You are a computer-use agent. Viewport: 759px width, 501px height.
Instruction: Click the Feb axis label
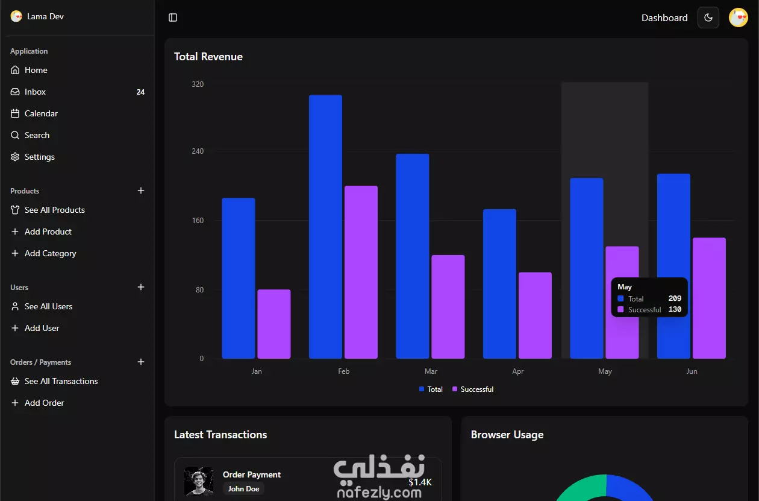click(344, 371)
